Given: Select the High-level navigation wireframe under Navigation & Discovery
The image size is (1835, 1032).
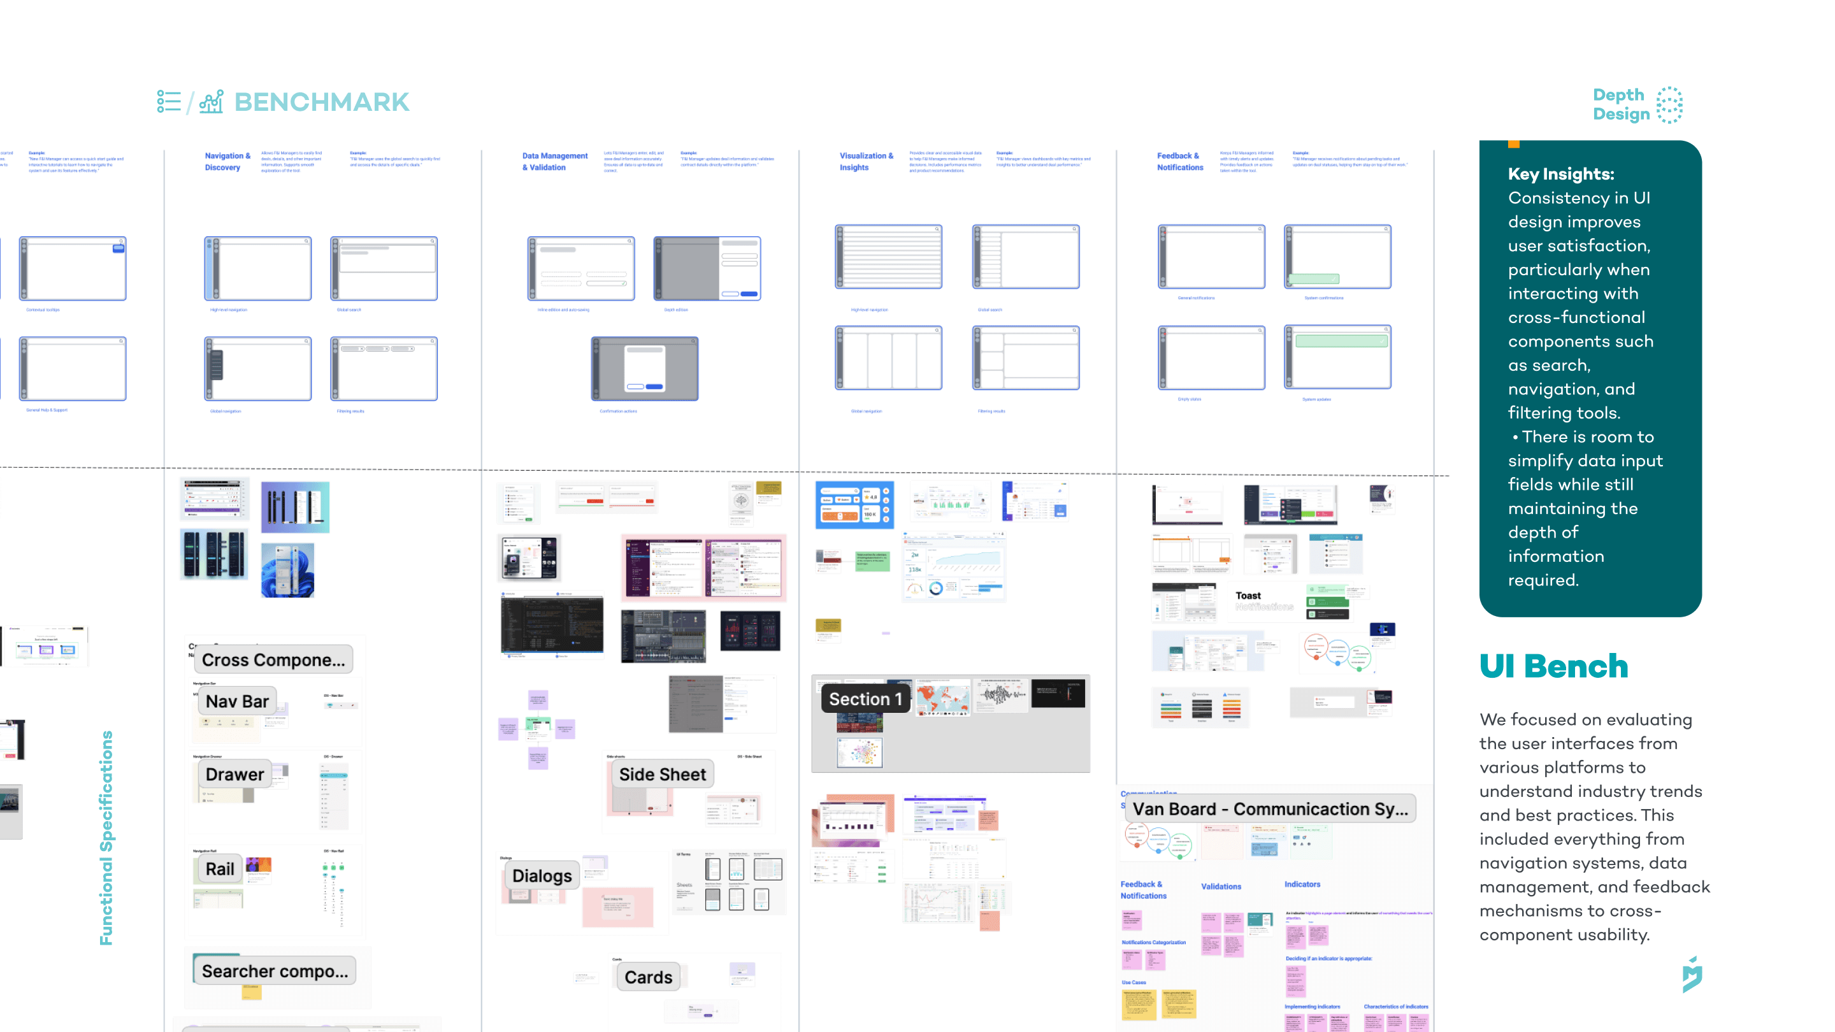Looking at the screenshot, I should [258, 268].
